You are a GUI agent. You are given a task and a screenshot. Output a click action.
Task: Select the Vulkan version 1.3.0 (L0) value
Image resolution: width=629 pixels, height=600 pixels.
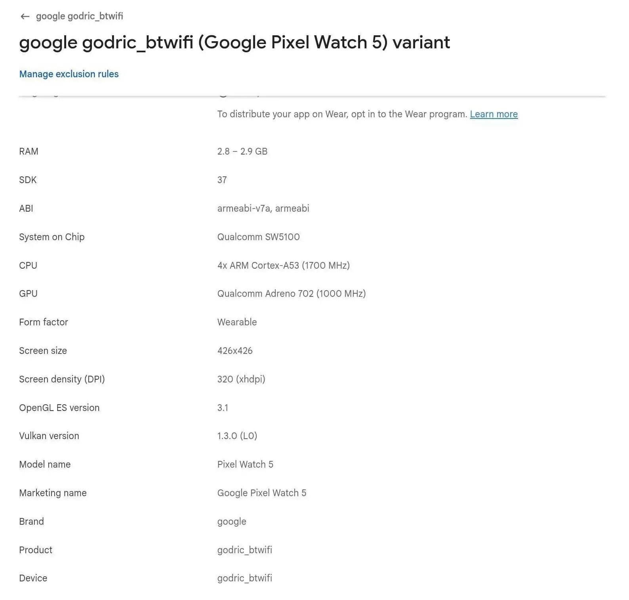pos(237,436)
